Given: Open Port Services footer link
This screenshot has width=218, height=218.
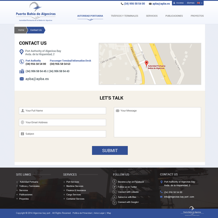Looking at the screenshot, I should pyautogui.click(x=73, y=182).
